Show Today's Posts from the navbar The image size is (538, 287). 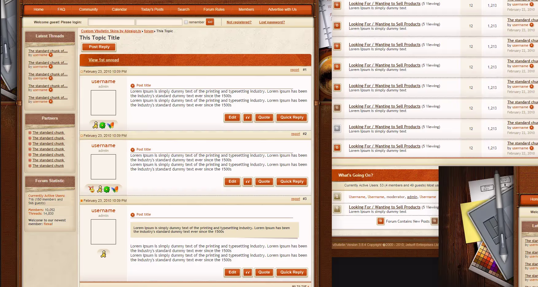click(152, 10)
